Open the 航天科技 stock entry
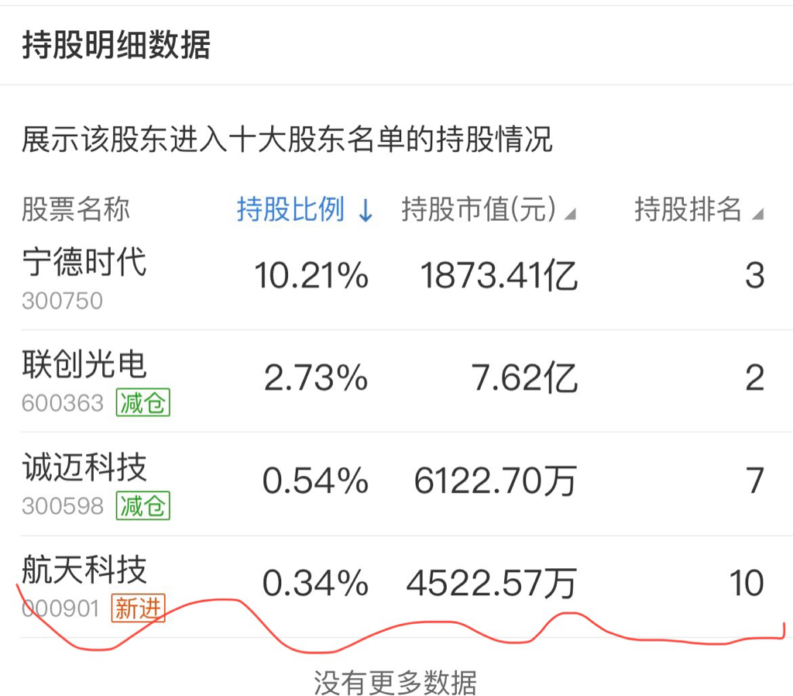Screen dimensions: 793x696 click(84, 570)
